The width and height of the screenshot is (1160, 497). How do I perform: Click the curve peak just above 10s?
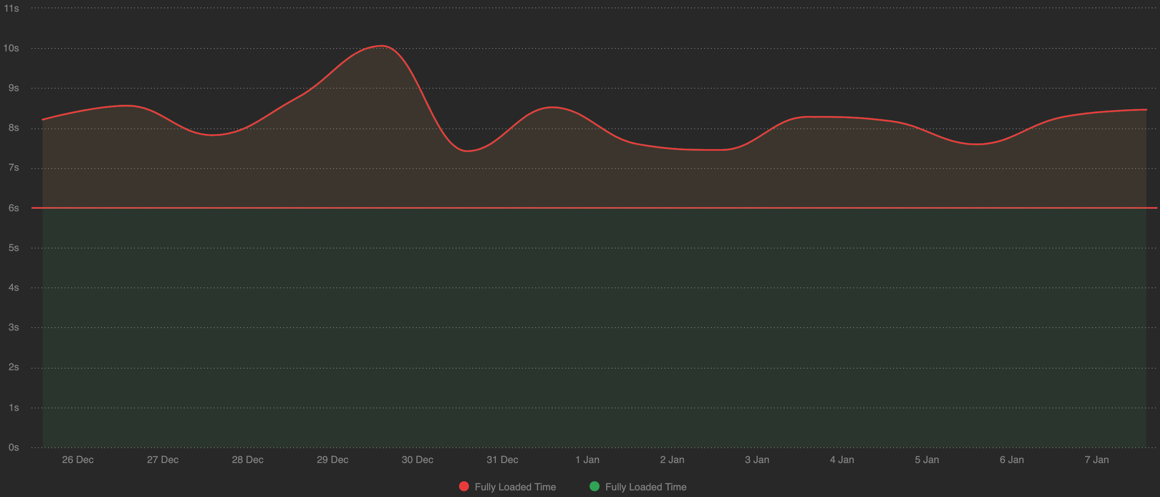click(382, 46)
